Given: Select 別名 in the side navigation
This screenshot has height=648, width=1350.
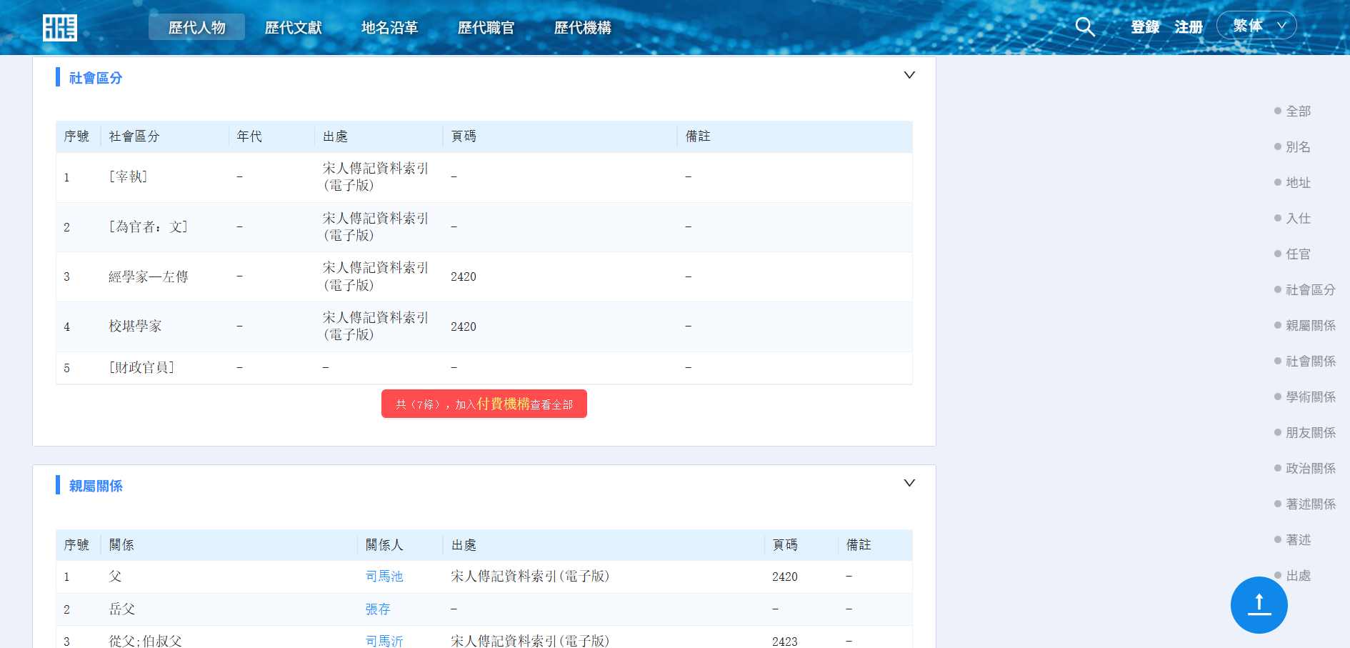Looking at the screenshot, I should click(x=1298, y=147).
